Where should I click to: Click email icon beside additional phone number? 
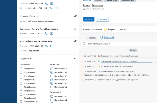(56, 8)
